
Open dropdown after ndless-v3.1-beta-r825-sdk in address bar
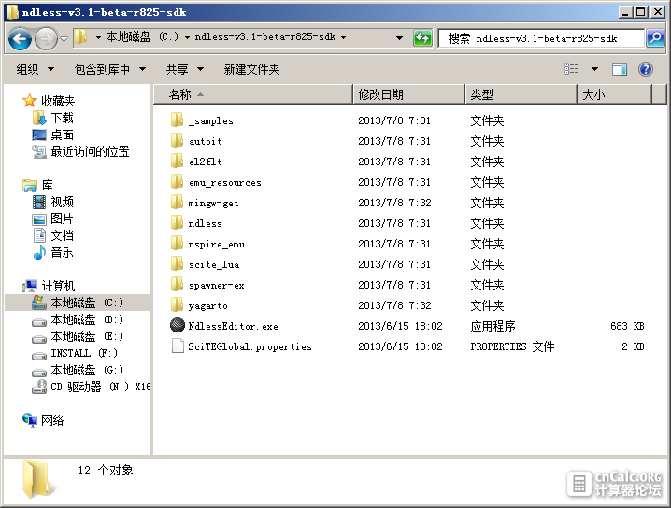pos(343,37)
